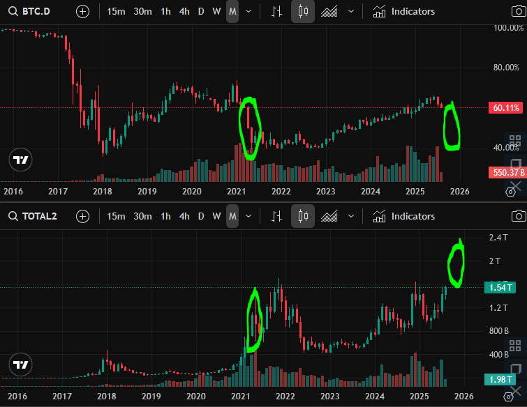Open Indicators on BTC.D chart
Image resolution: width=527 pixels, height=407 pixels.
(x=403, y=11)
